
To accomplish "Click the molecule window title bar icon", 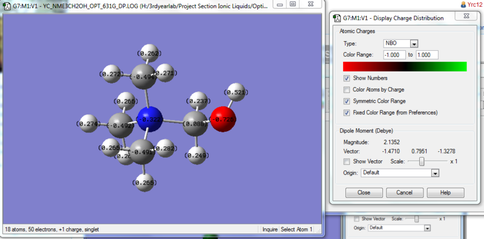I will 7,5.
